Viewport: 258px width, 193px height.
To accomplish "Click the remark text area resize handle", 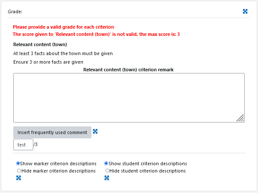I will click(240, 118).
